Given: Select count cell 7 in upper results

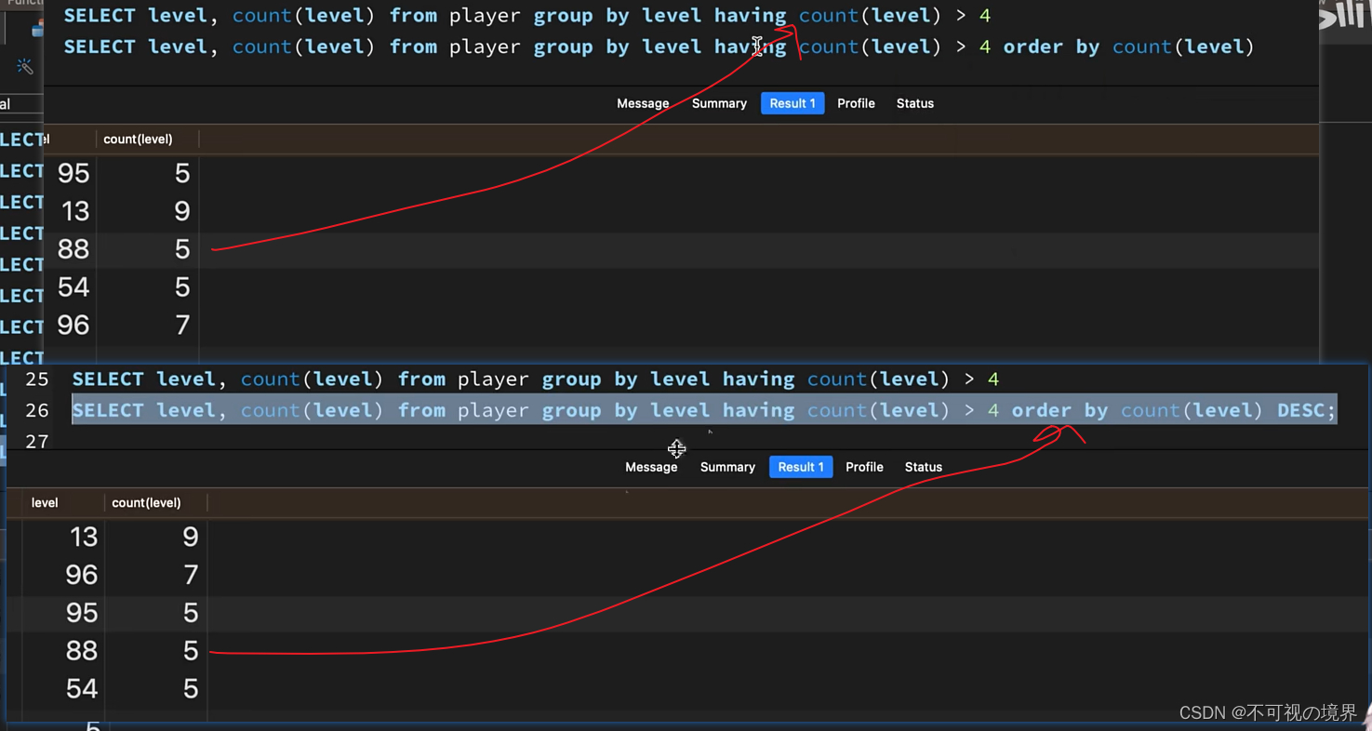Looking at the screenshot, I should tap(182, 326).
